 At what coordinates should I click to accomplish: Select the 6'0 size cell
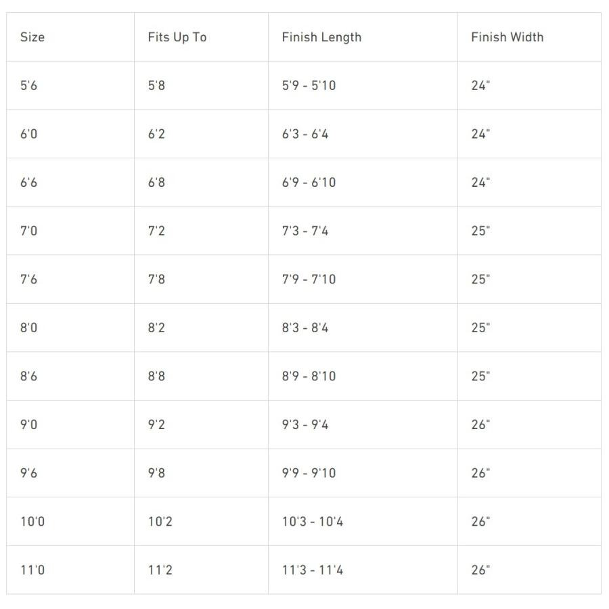[28, 134]
